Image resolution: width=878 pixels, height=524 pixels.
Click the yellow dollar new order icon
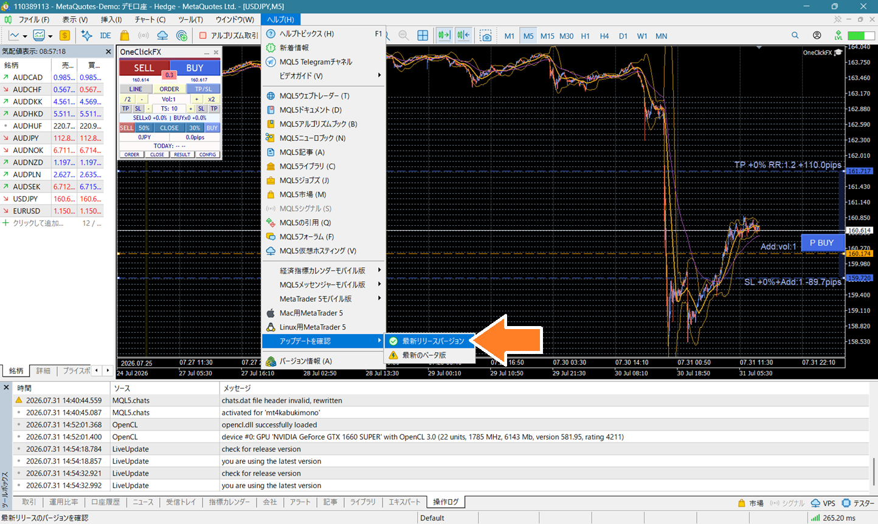(64, 36)
